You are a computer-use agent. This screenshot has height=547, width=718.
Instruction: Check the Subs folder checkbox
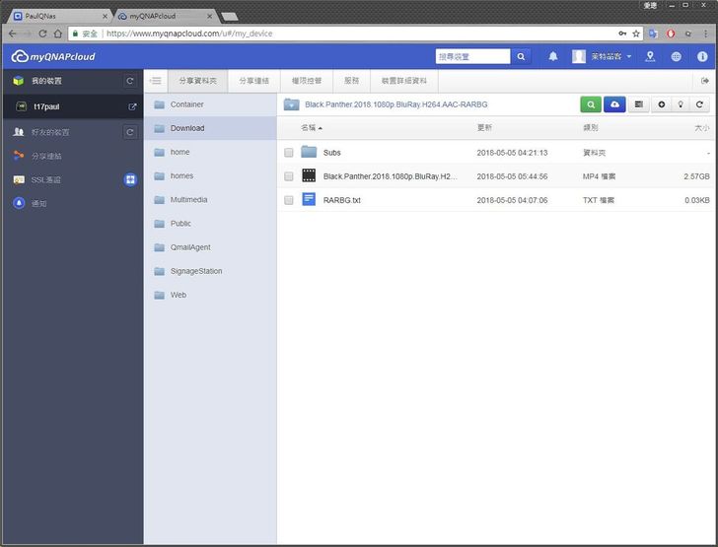tap(289, 153)
